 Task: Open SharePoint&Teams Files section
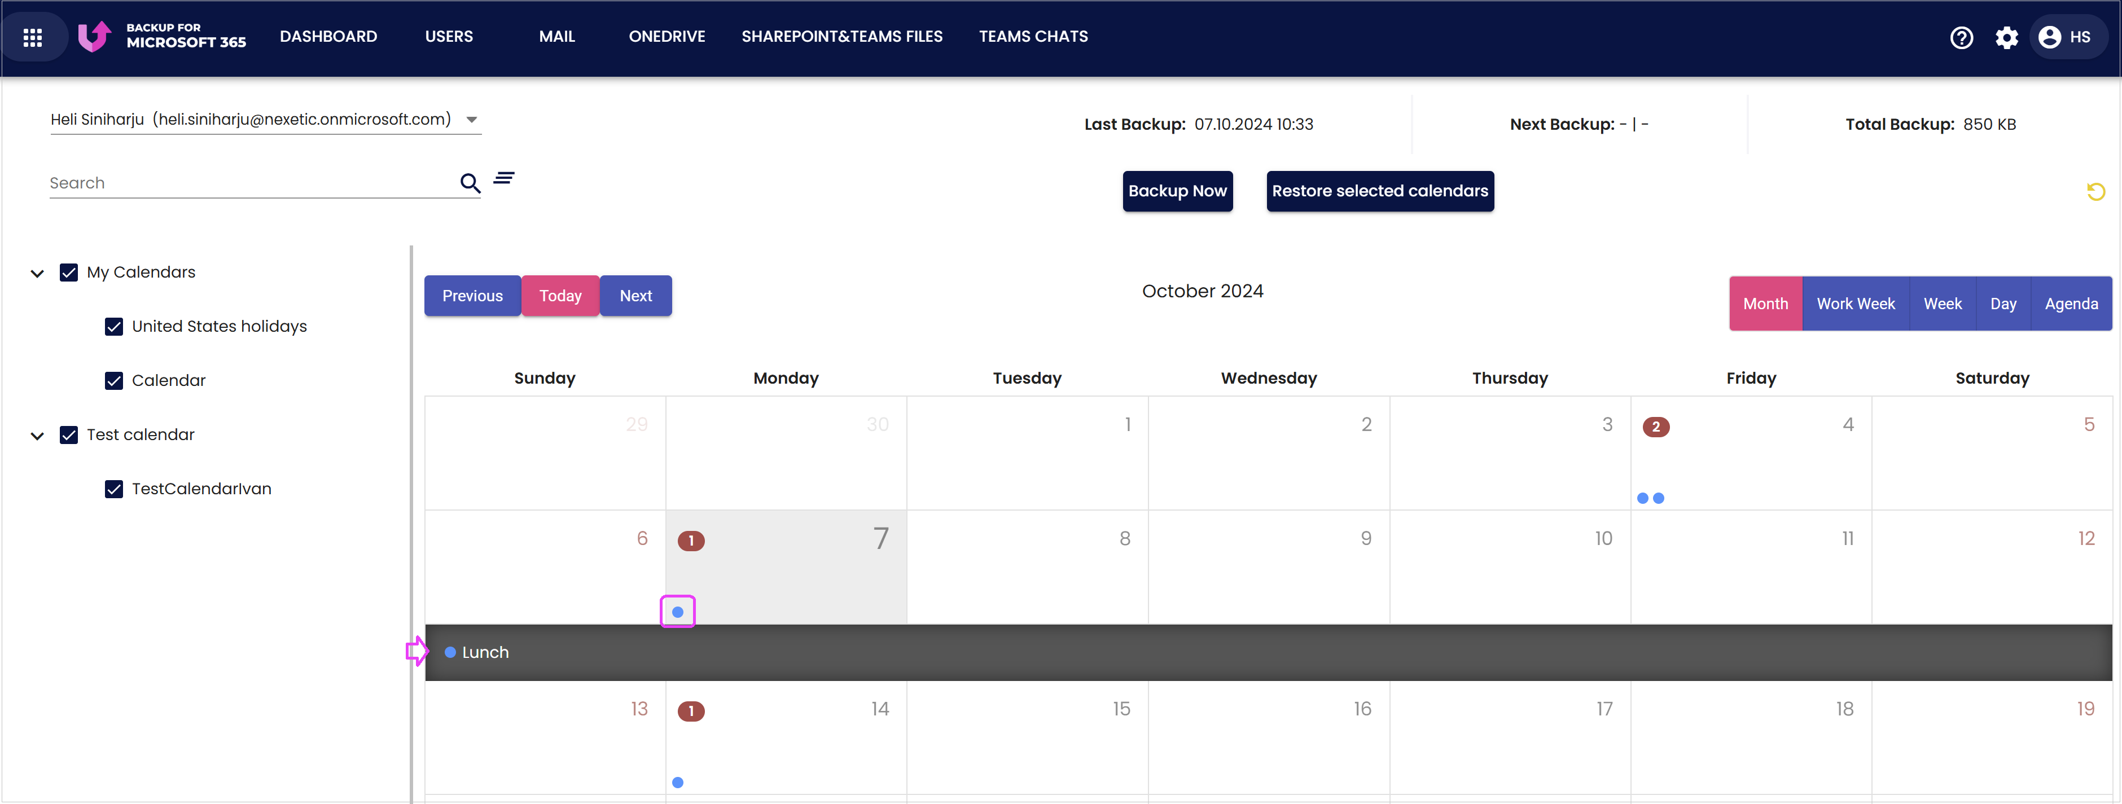(842, 36)
